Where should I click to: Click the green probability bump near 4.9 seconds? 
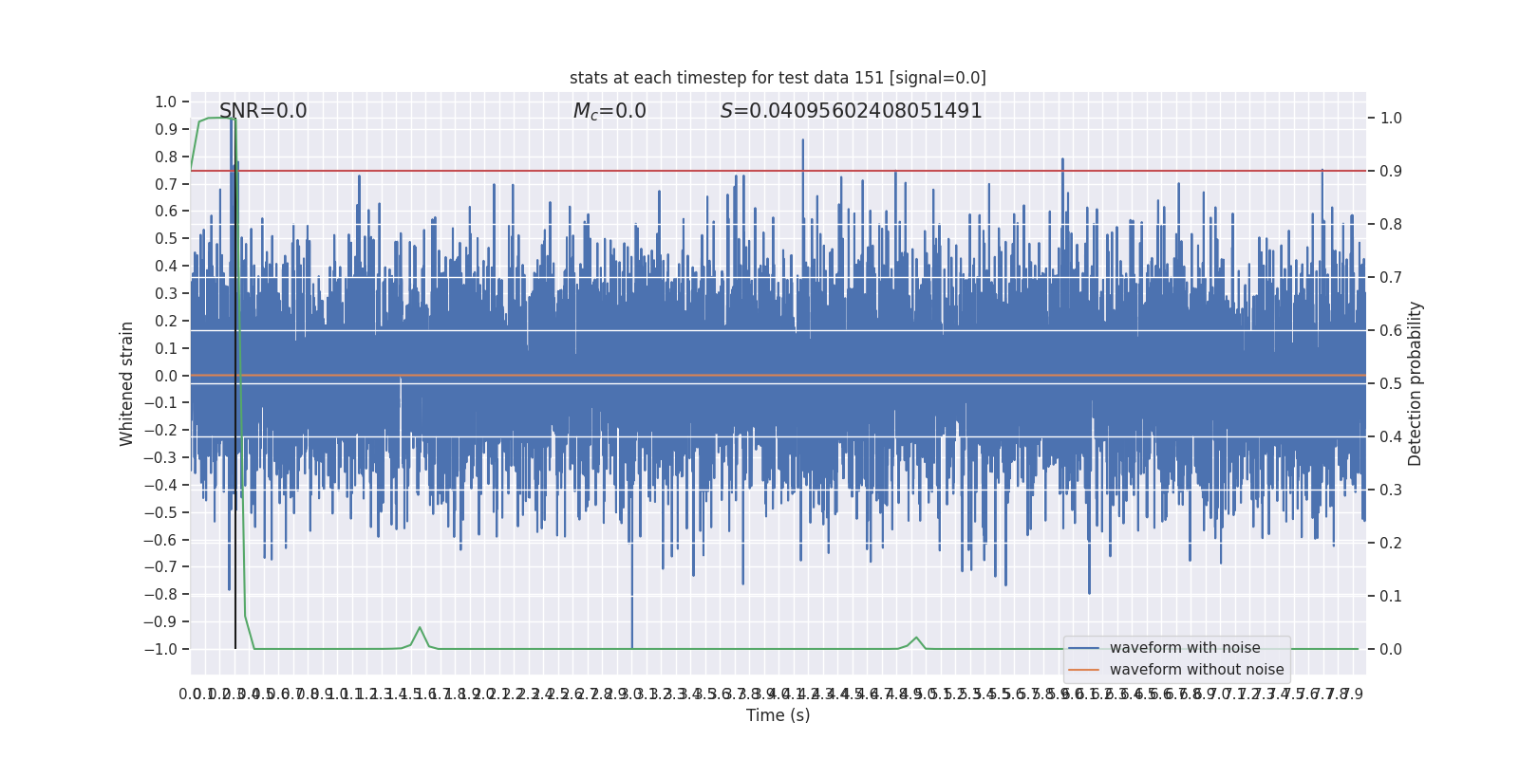[x=916, y=642]
